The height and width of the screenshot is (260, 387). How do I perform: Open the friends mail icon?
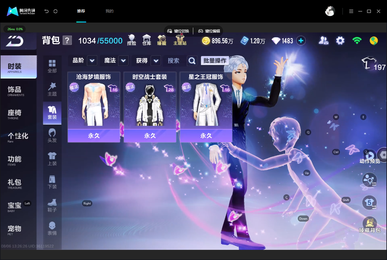click(323, 41)
